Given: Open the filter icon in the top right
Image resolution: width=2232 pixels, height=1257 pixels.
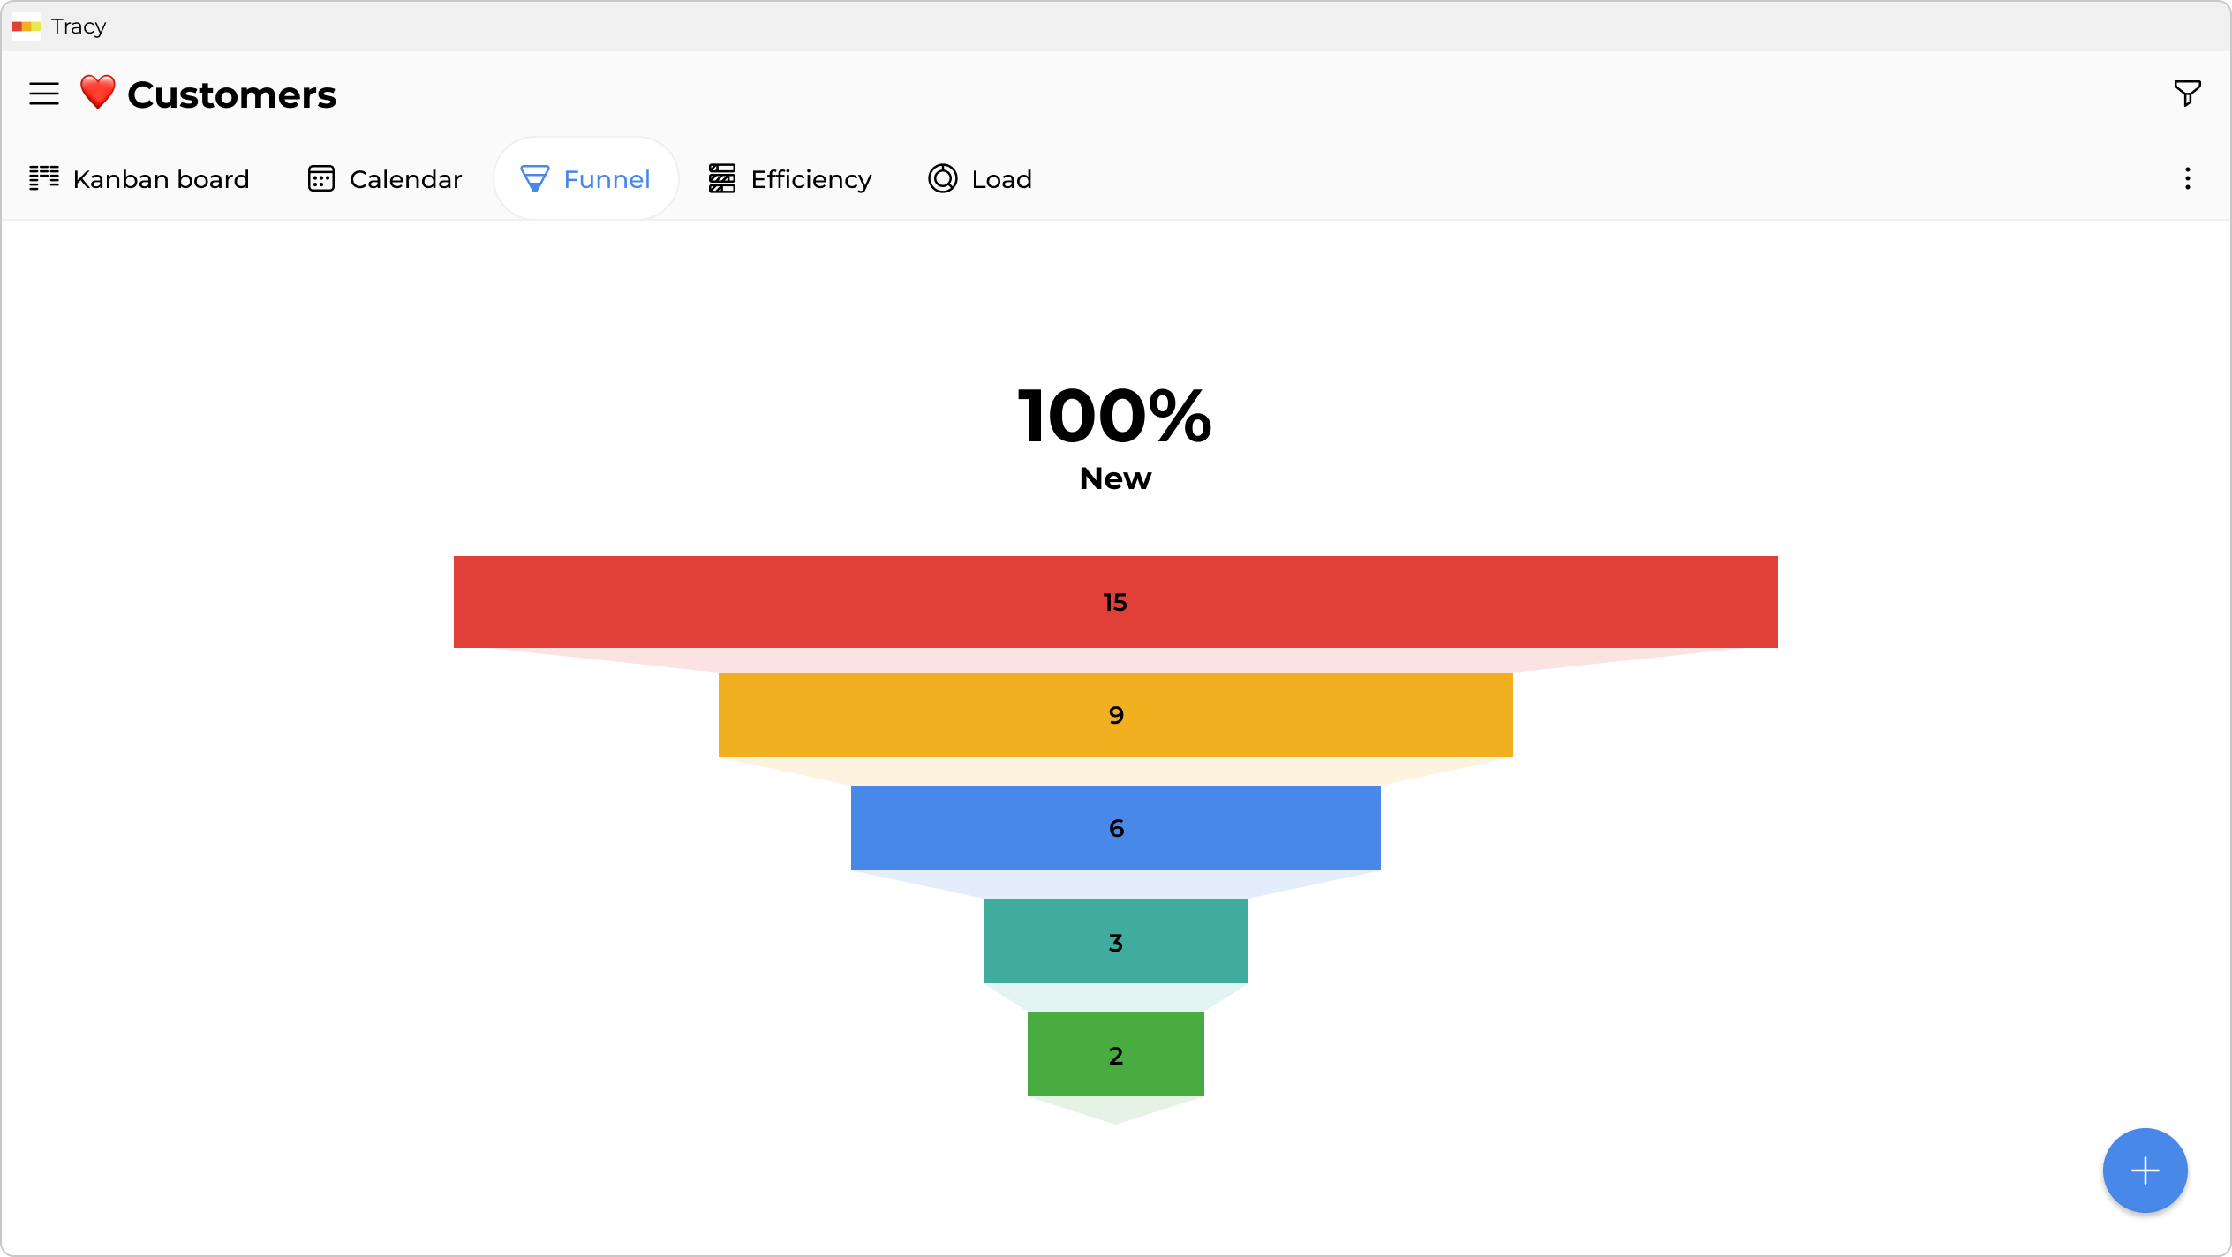Looking at the screenshot, I should [2187, 93].
